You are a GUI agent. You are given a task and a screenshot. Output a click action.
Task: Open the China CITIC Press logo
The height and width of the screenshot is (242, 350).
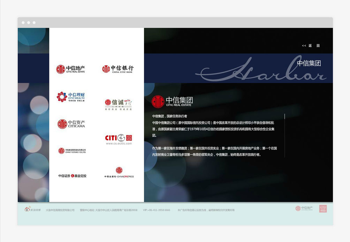pos(119,173)
